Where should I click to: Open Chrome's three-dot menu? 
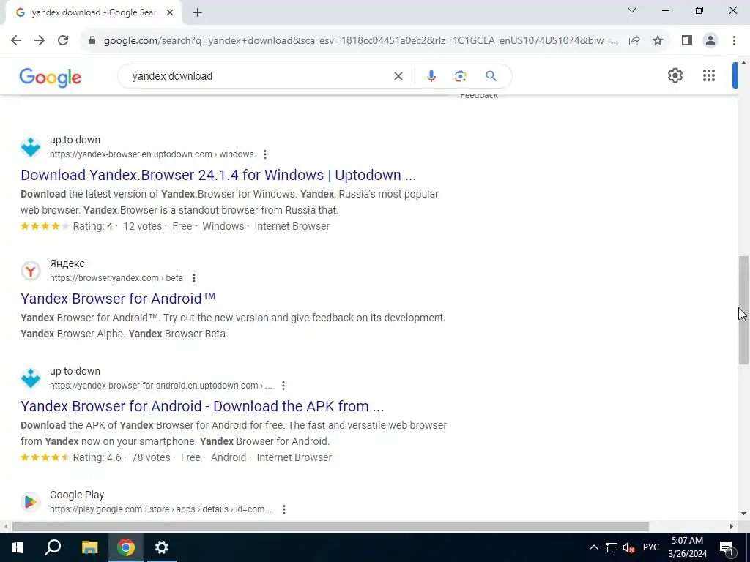(x=734, y=40)
